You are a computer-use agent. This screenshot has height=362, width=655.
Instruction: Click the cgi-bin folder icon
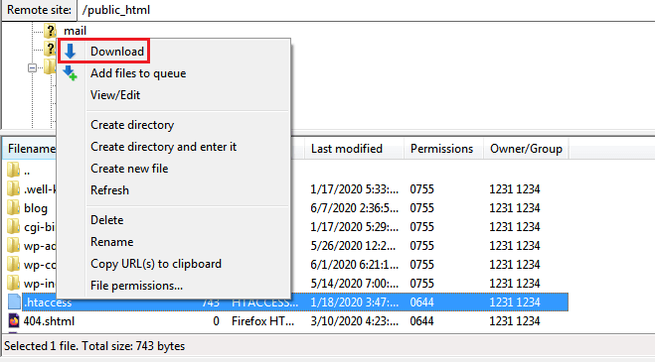click(13, 226)
